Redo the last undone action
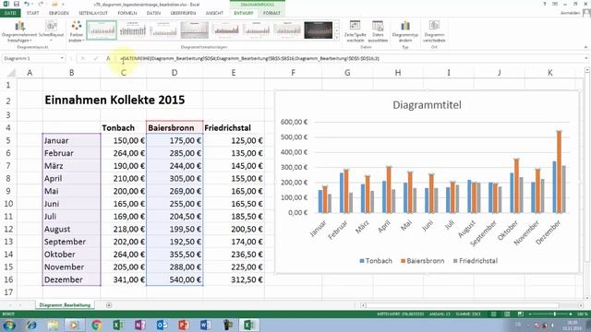 (41, 4)
